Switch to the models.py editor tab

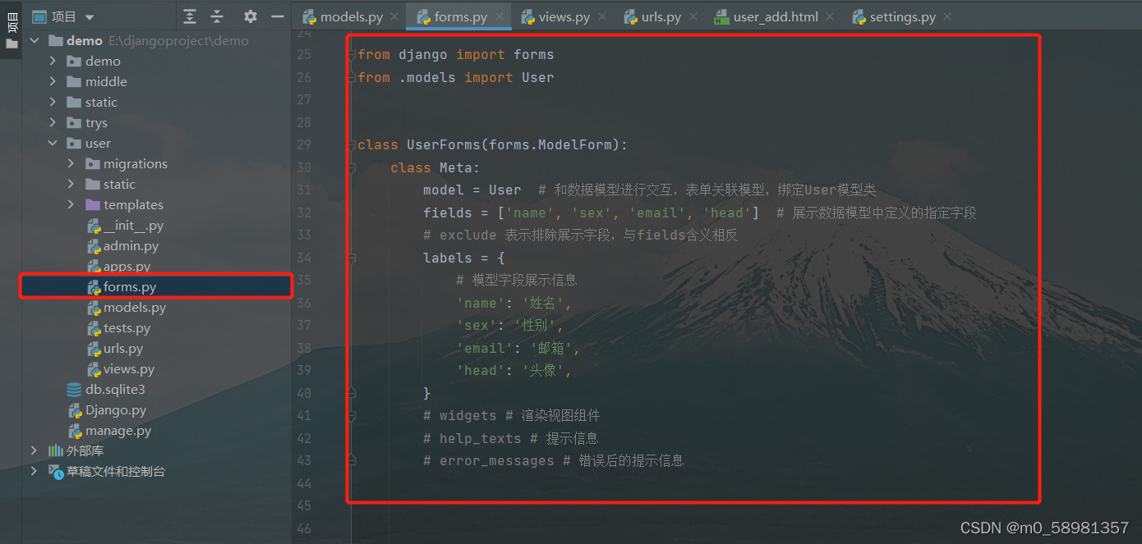351,16
